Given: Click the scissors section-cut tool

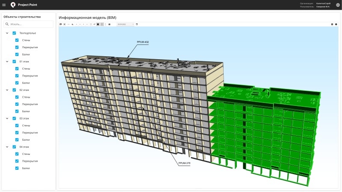Looking at the screenshot, I should 65,24.
